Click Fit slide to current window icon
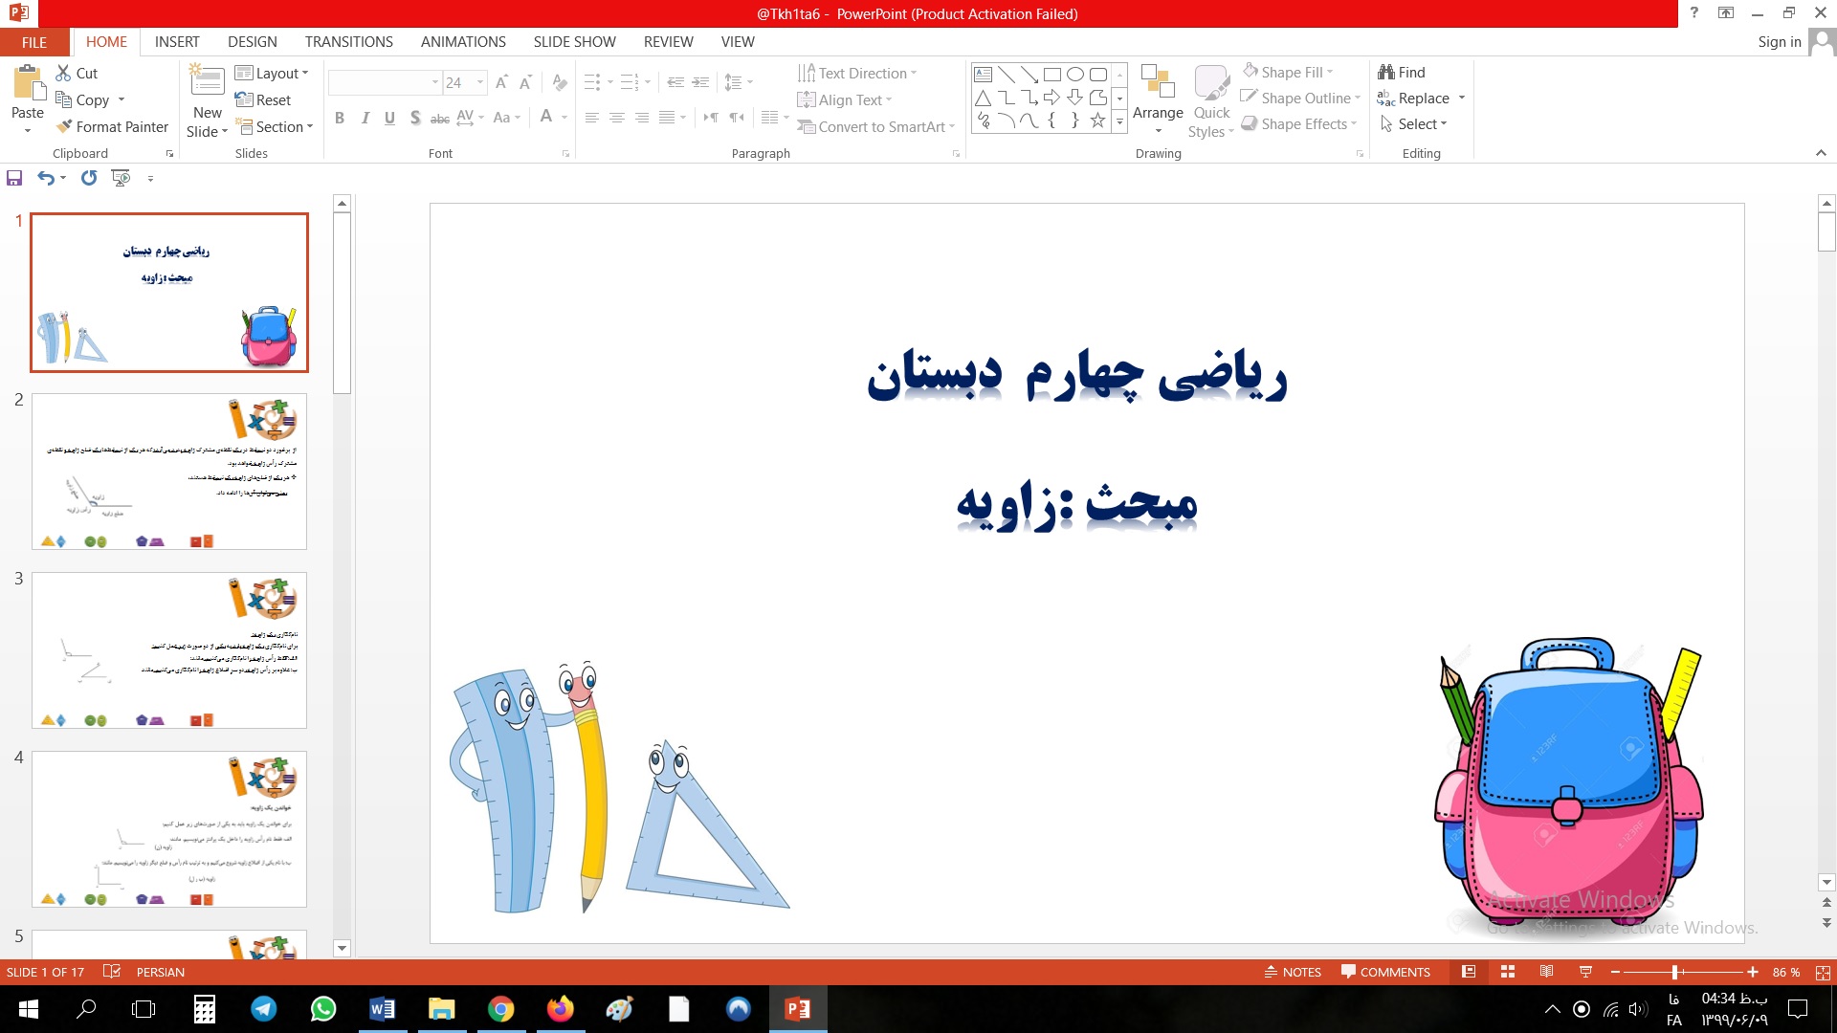 1823,972
